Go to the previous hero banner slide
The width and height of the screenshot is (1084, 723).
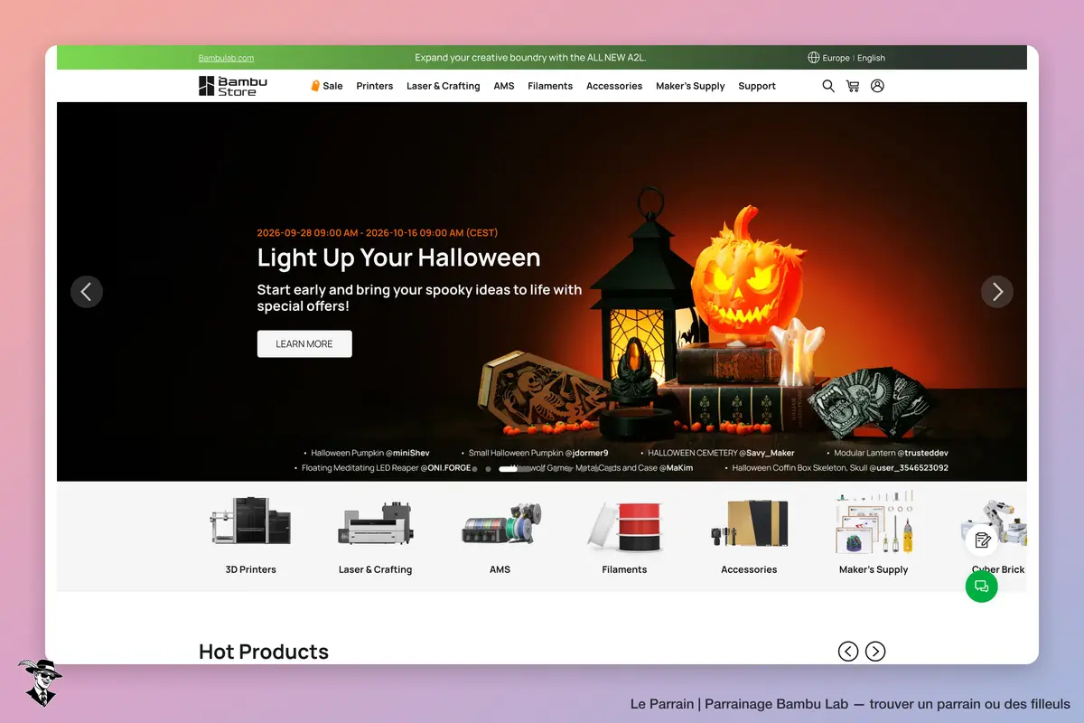[87, 292]
